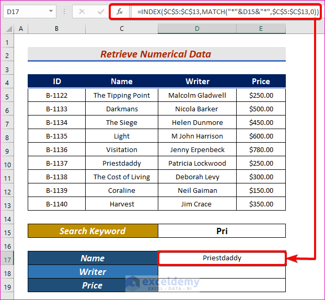Select cell B-1140

(56, 204)
